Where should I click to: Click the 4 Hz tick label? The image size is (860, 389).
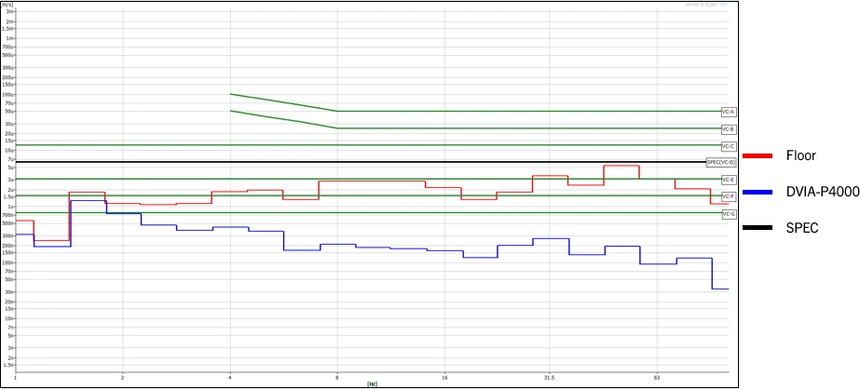(230, 378)
